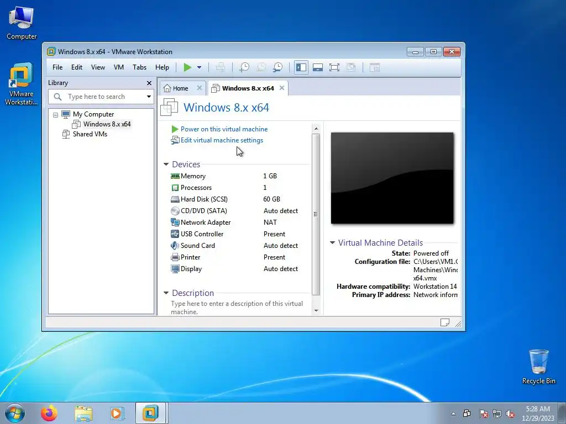Click the muted volume tray icon

pos(510,414)
